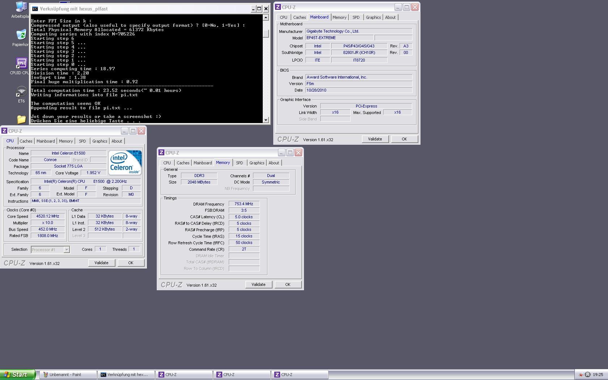The width and height of the screenshot is (608, 380).
Task: Select the Level 2 512 KBytes field
Action: click(105, 229)
